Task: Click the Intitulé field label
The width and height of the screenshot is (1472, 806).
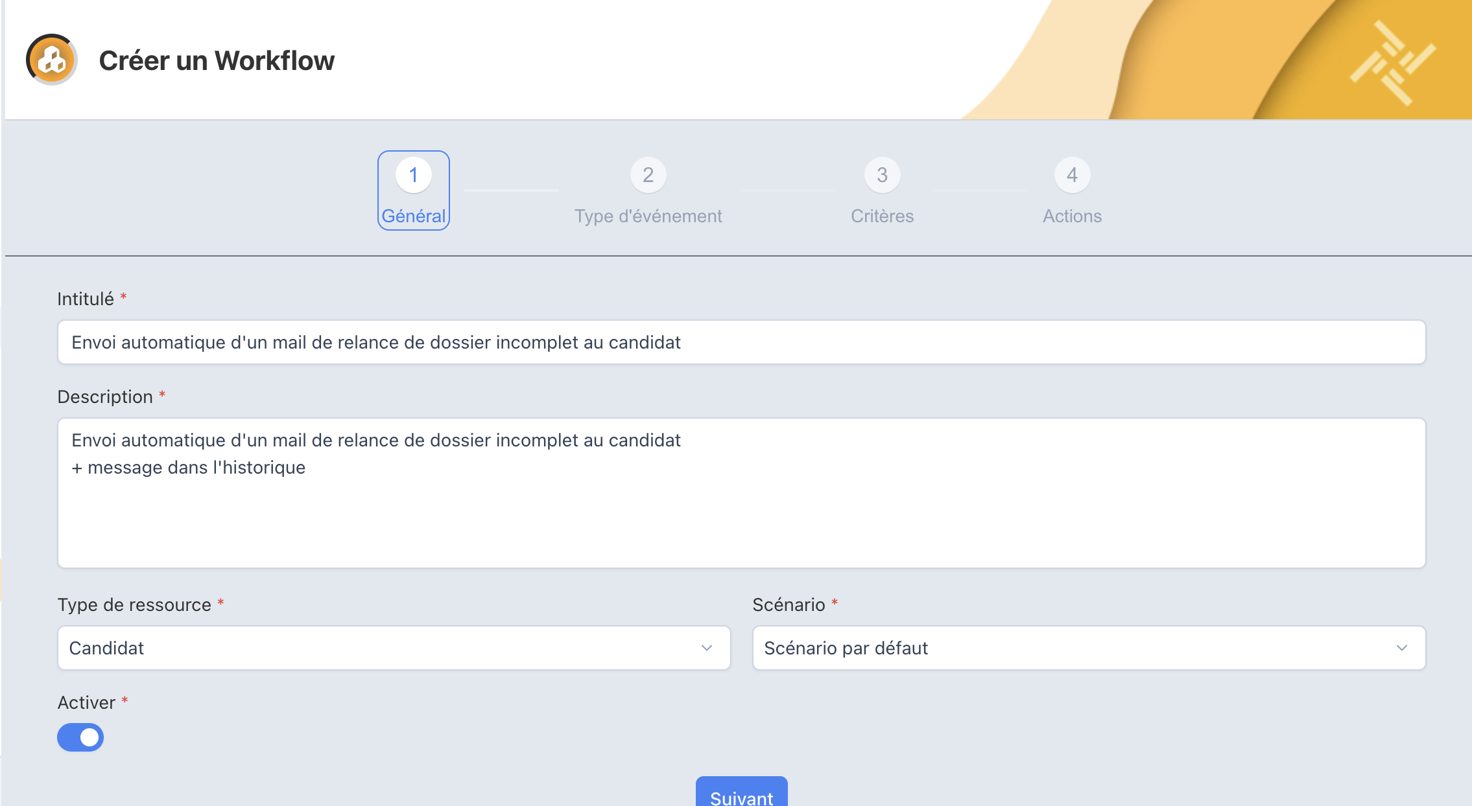Action: (86, 299)
